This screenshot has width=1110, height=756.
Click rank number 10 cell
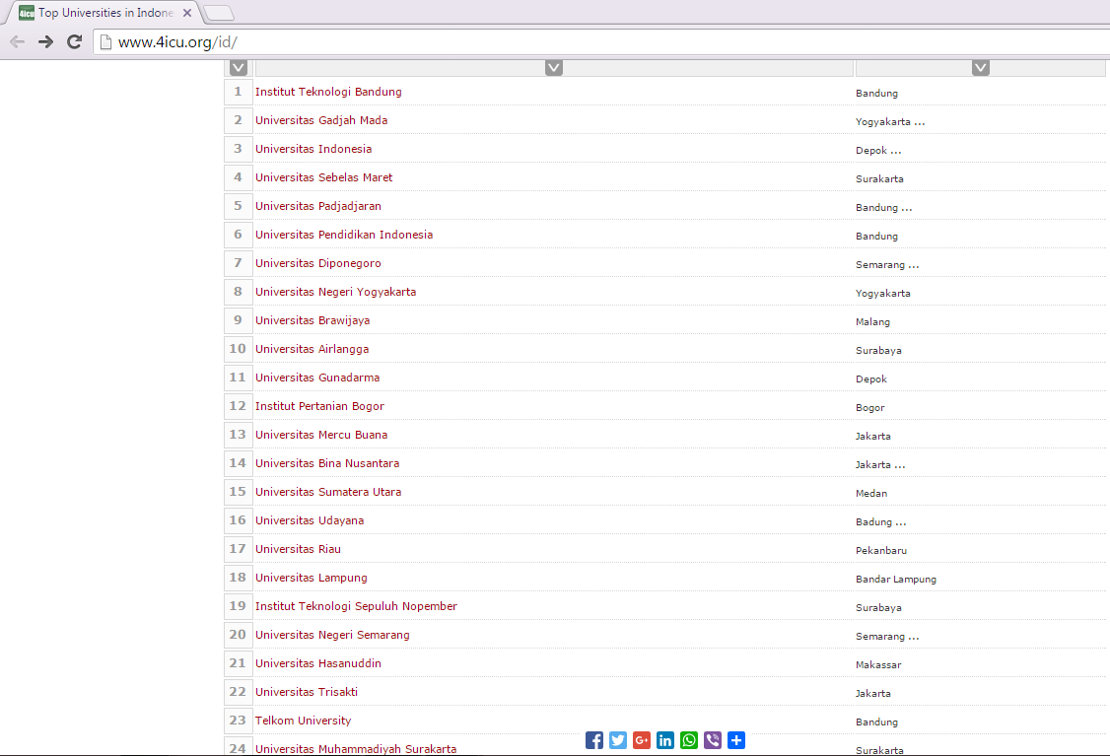[x=238, y=349]
